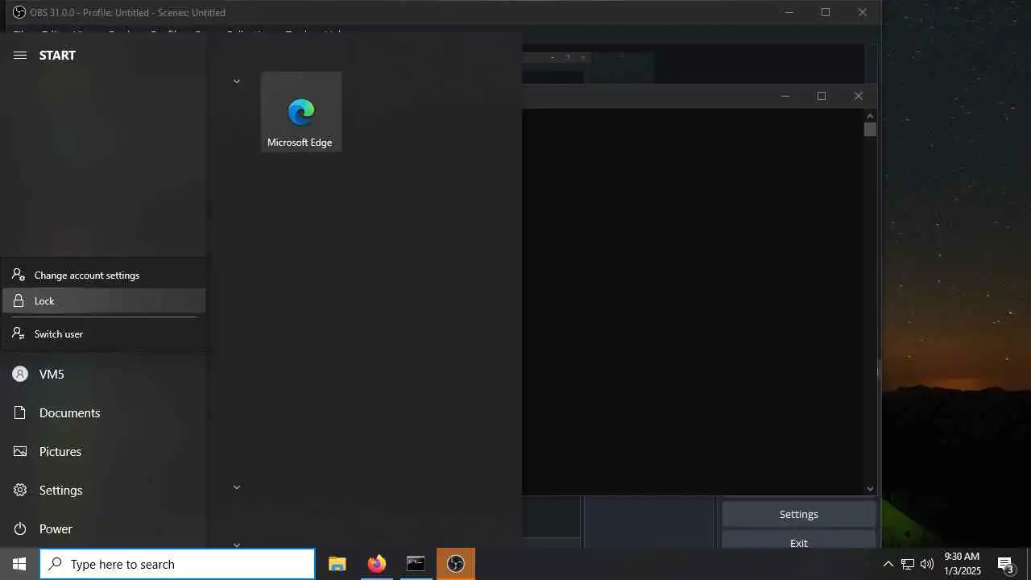Open Documents from Start menu
The height and width of the screenshot is (580, 1031).
tap(104, 412)
